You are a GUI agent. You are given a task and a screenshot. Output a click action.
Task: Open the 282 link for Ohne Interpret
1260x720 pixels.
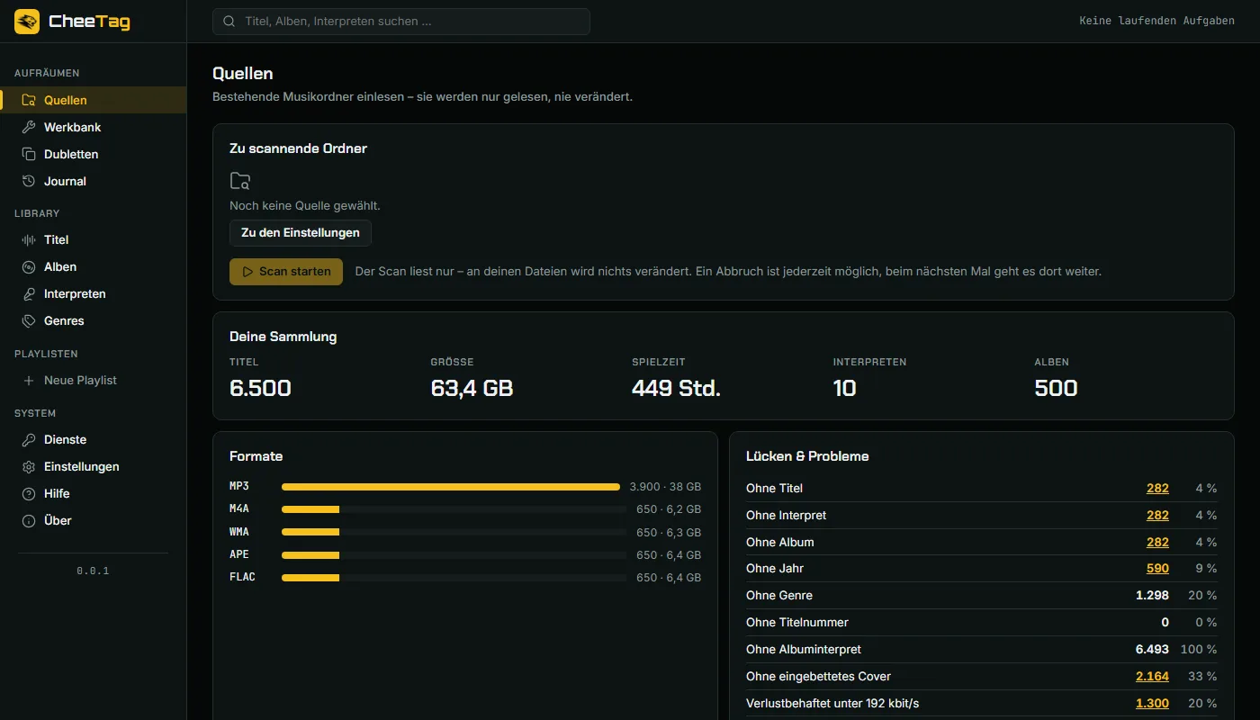1157,515
